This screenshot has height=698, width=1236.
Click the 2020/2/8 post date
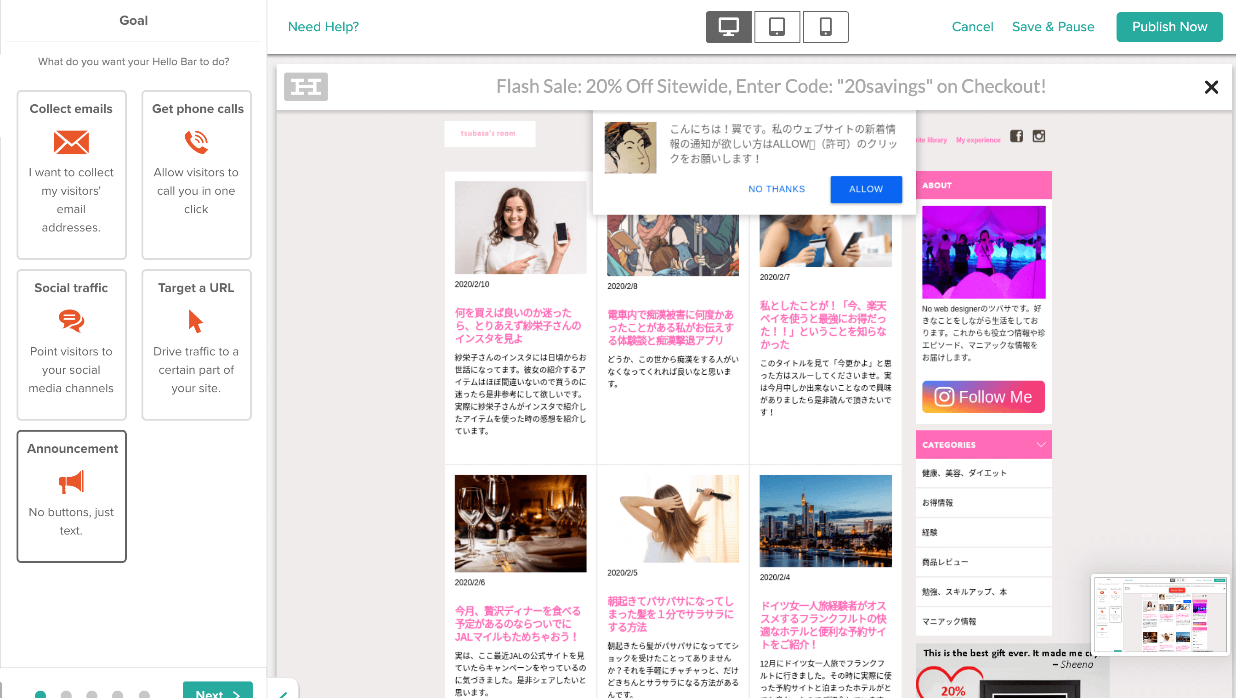click(622, 286)
